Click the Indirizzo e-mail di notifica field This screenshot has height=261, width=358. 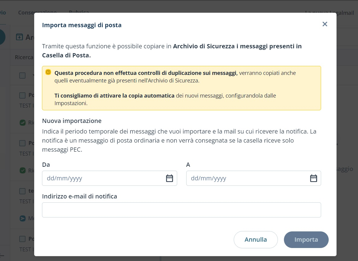click(181, 210)
